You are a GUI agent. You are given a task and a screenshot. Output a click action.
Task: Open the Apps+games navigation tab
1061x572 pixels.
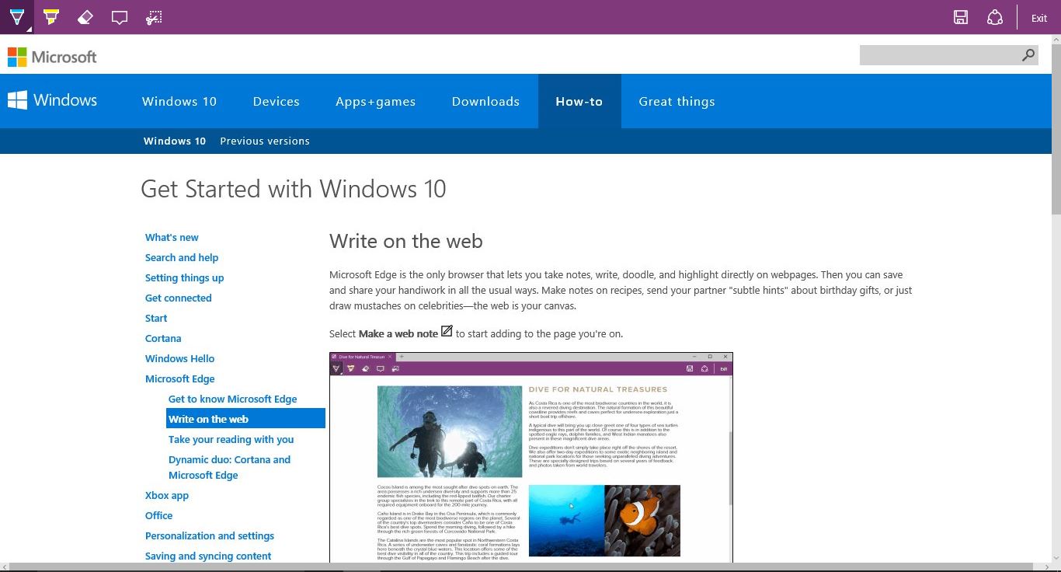click(x=375, y=101)
